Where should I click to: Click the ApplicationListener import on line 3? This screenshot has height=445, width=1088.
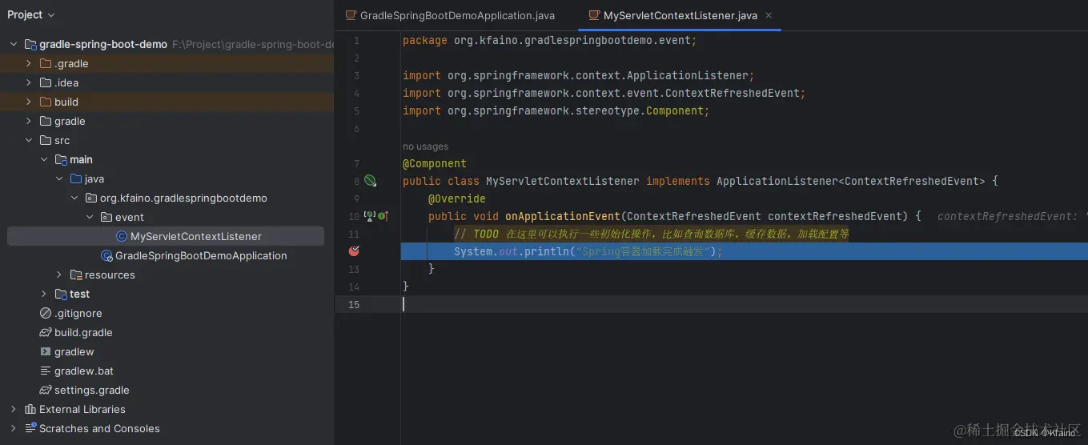click(x=579, y=75)
